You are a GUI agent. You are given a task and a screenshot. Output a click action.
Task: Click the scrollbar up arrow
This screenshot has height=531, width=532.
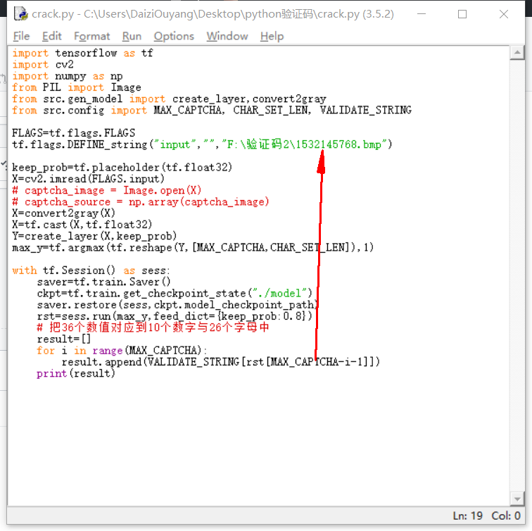(x=517, y=53)
